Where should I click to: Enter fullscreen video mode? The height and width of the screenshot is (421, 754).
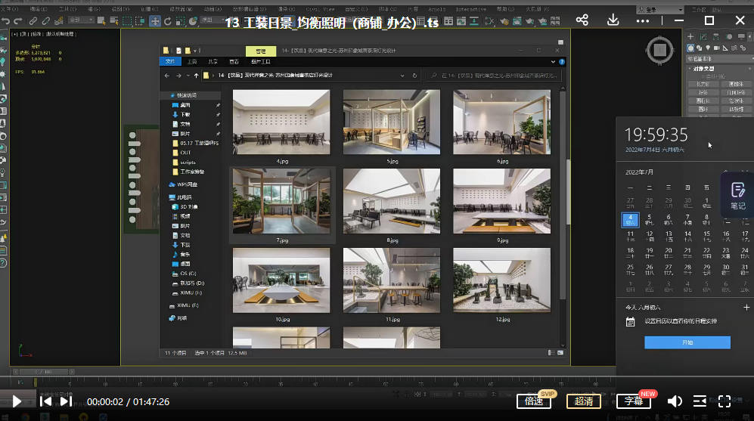click(724, 401)
